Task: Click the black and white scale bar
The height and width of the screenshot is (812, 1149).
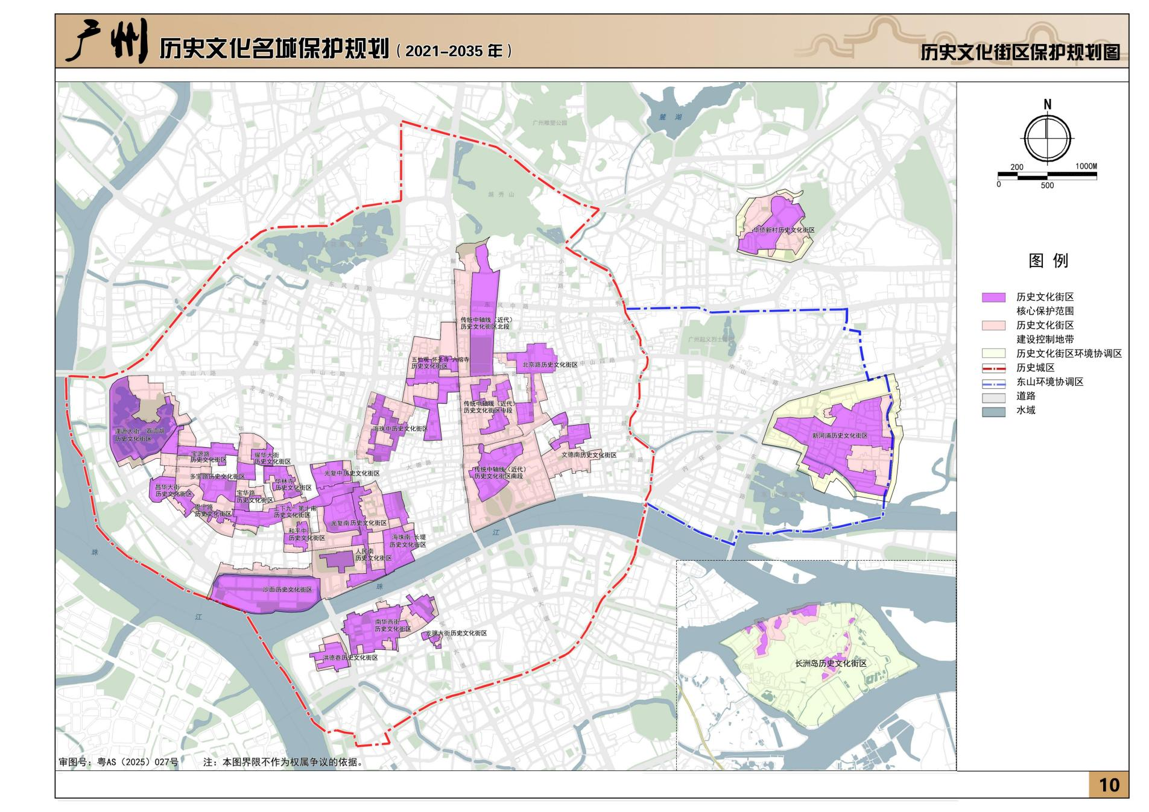Action: [x=1046, y=176]
